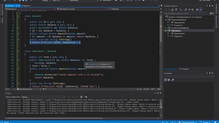Click the Output horizontal scrollbar thumb

(x=55, y=118)
